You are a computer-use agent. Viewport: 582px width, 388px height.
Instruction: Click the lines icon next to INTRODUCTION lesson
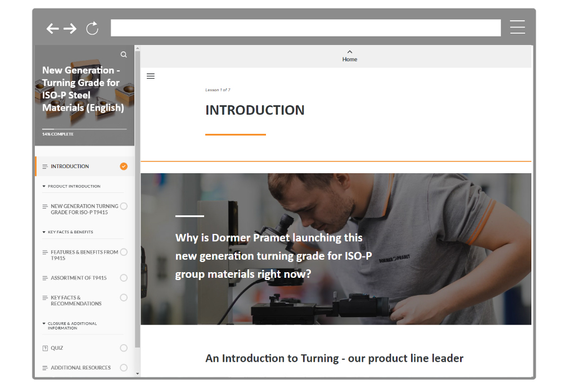pos(45,166)
